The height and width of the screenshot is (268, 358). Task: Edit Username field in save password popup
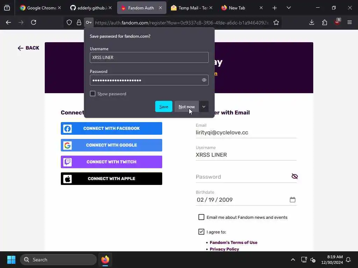[149, 58]
